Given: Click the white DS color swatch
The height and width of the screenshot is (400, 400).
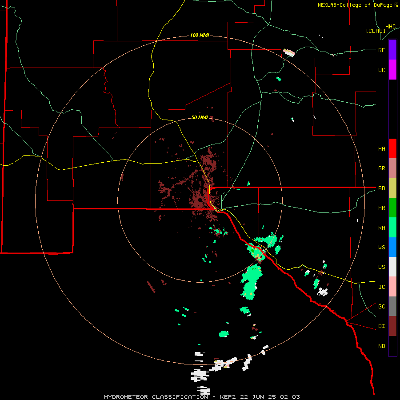Looking at the screenshot, I should [392, 267].
